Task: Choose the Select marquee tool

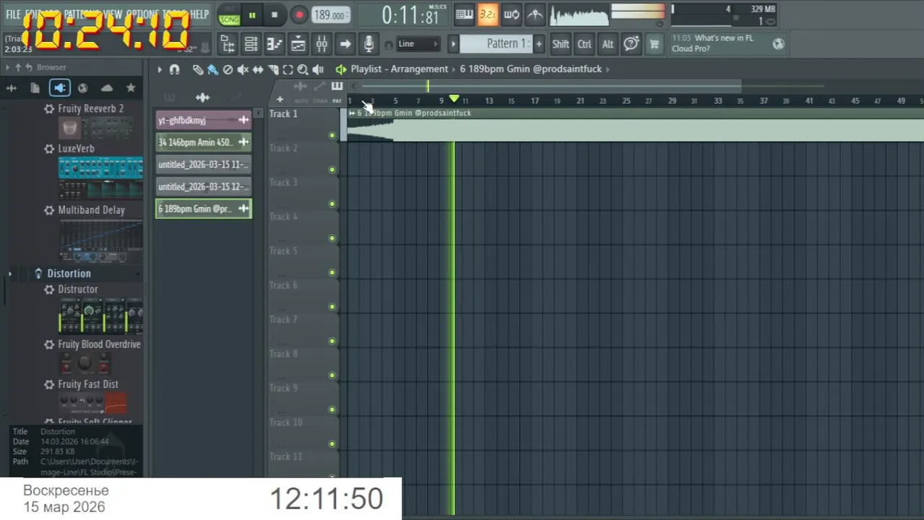Action: point(288,69)
